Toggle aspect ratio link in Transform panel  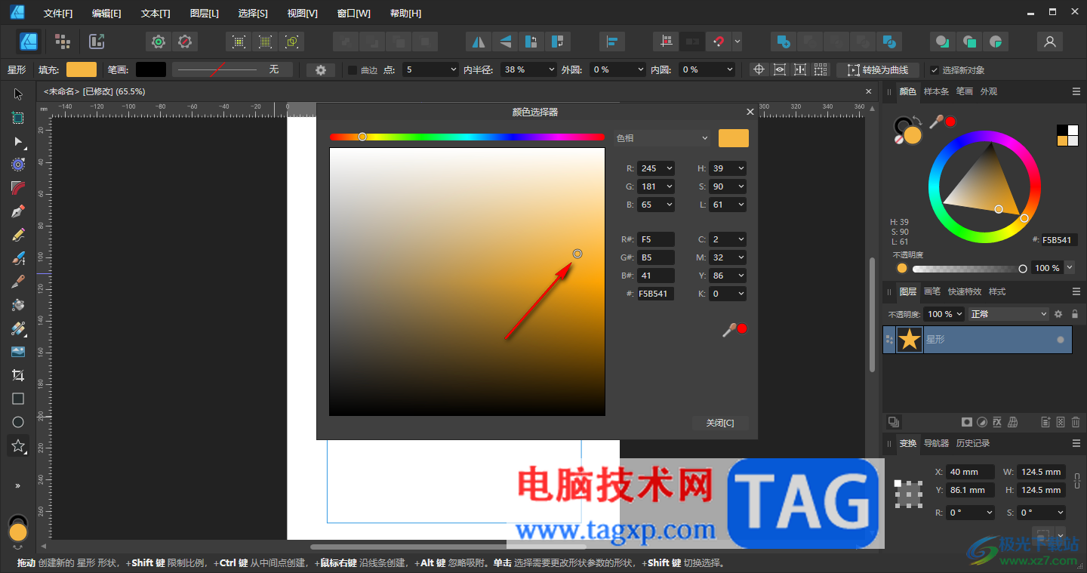click(x=1076, y=480)
